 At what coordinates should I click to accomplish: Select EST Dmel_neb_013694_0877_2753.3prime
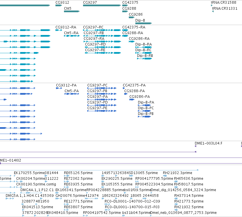[x=183, y=213]
